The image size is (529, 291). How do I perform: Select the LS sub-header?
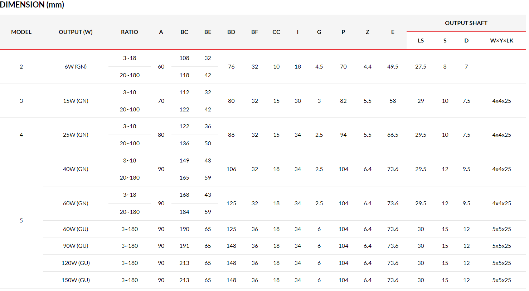(x=421, y=40)
